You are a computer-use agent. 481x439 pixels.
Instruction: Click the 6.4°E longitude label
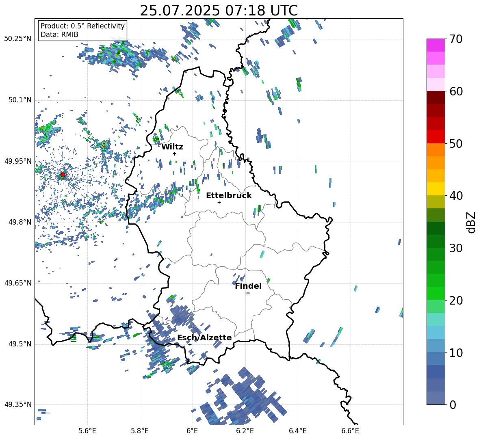pyautogui.click(x=297, y=431)
